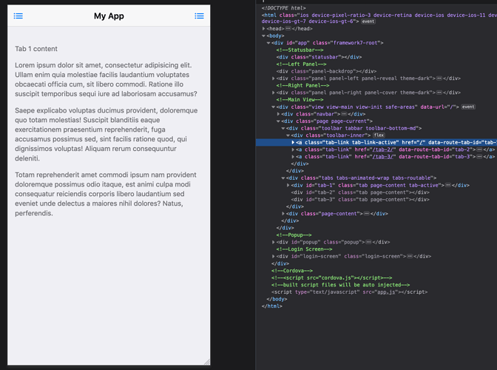
Task: Collapse the toolbar-inner div
Action: 288,135
